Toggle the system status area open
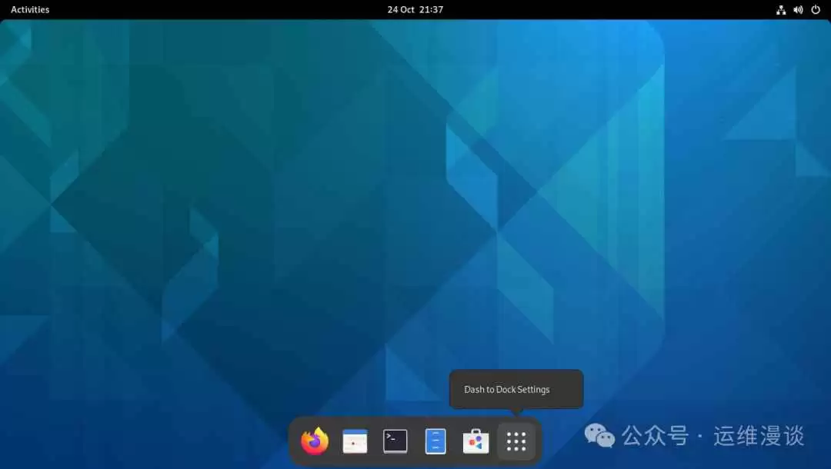This screenshot has height=469, width=831. [x=798, y=9]
